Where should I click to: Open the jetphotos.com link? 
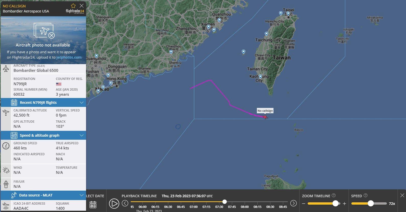pos(69,57)
